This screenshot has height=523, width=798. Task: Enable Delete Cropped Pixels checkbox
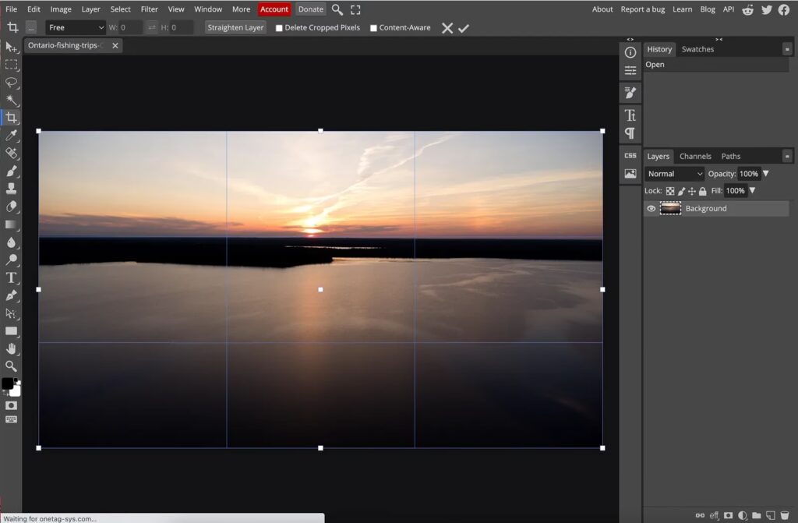pyautogui.click(x=280, y=28)
